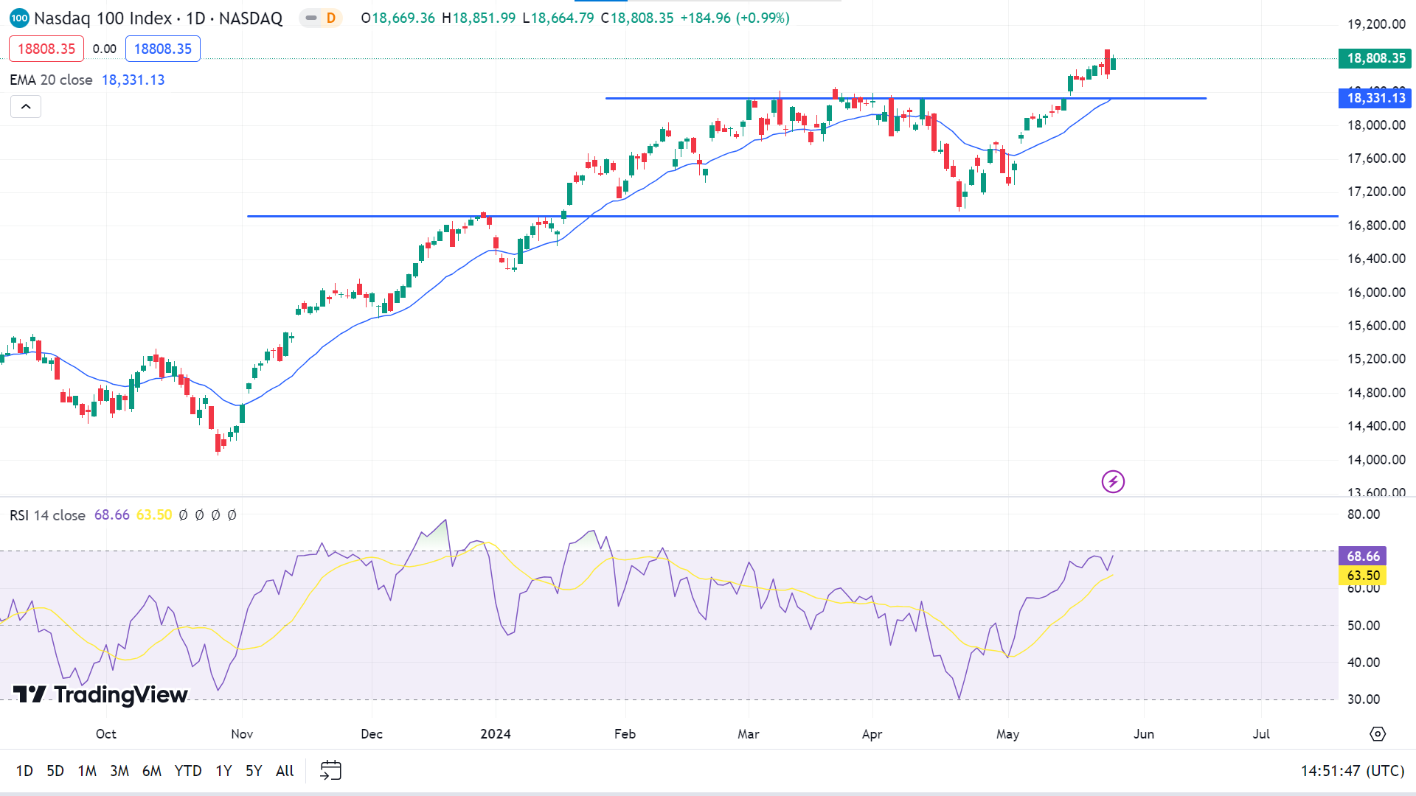Click the green 18,808.35 price axis label
Viewport: 1416px width, 796px height.
[1375, 58]
